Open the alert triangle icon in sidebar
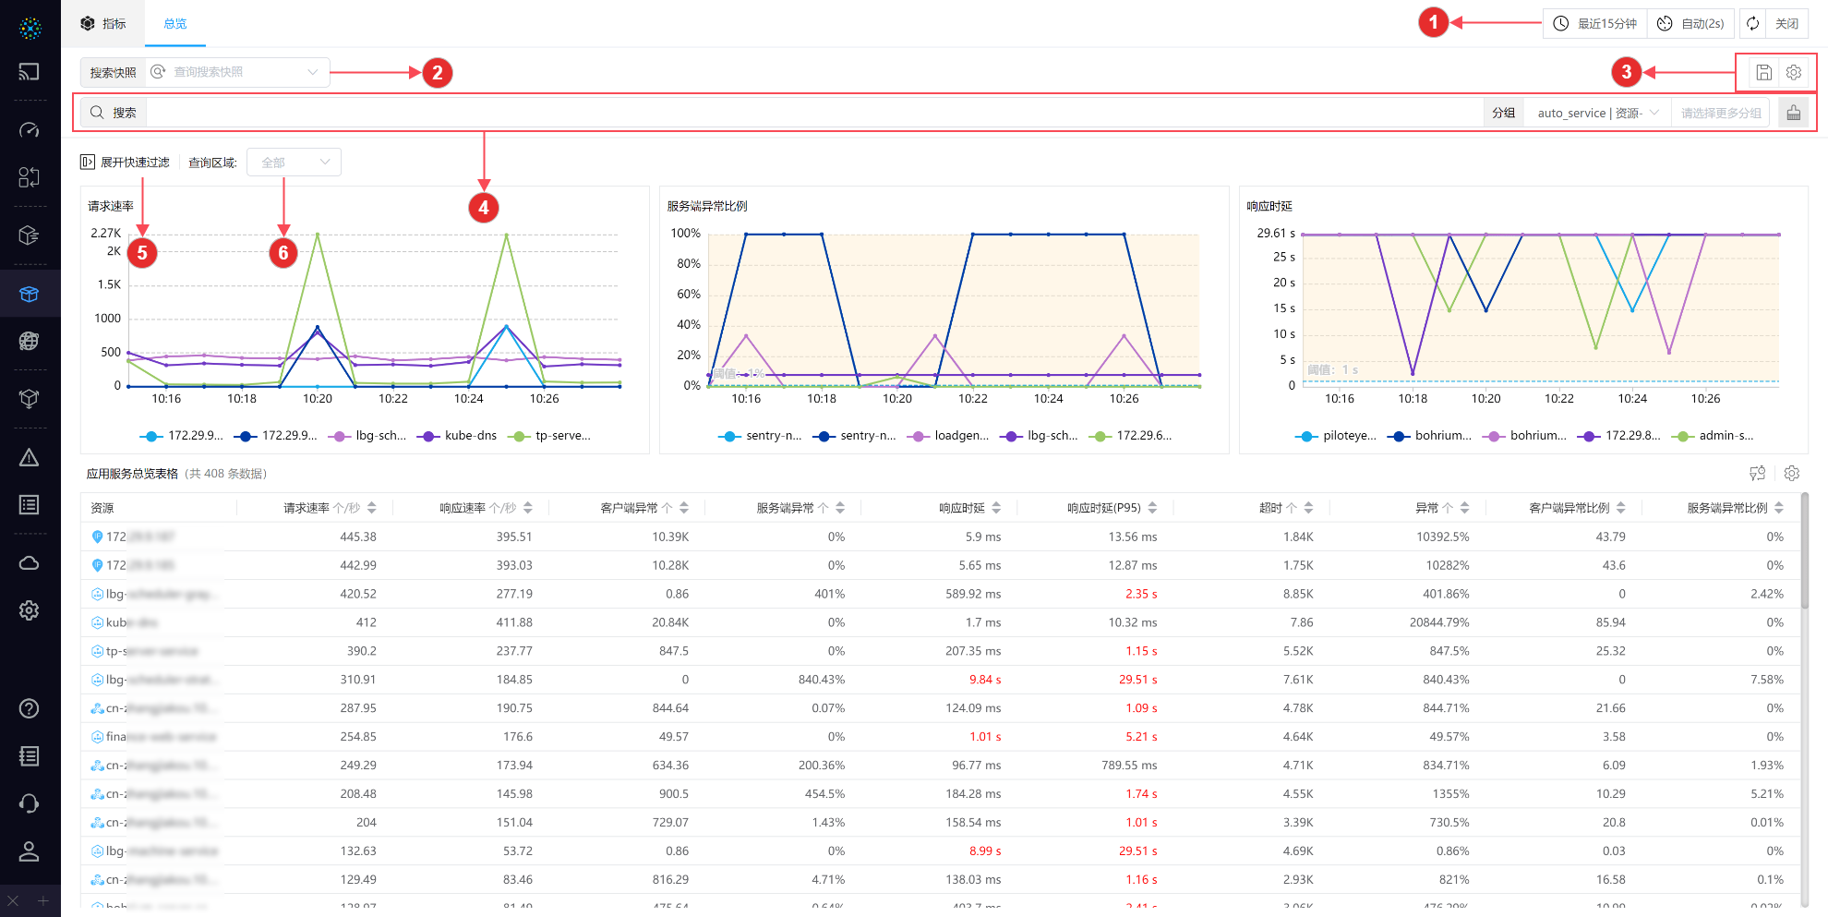Image resolution: width=1828 pixels, height=917 pixels. (x=30, y=458)
